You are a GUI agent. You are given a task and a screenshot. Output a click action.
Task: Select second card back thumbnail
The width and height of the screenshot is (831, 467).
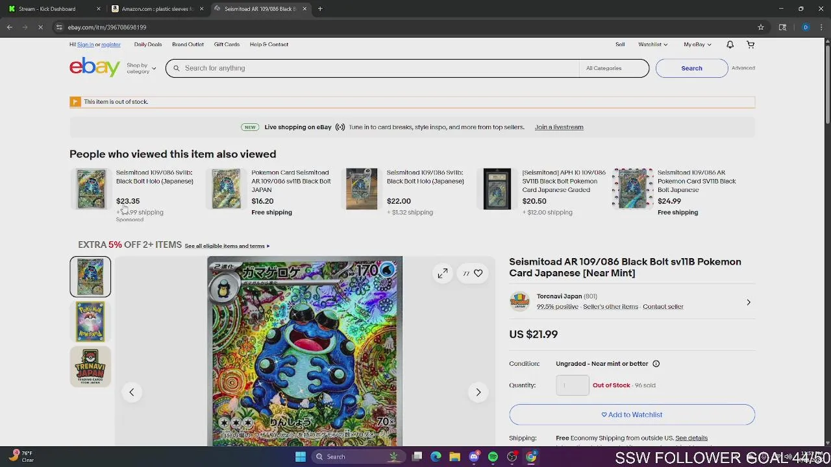point(90,322)
